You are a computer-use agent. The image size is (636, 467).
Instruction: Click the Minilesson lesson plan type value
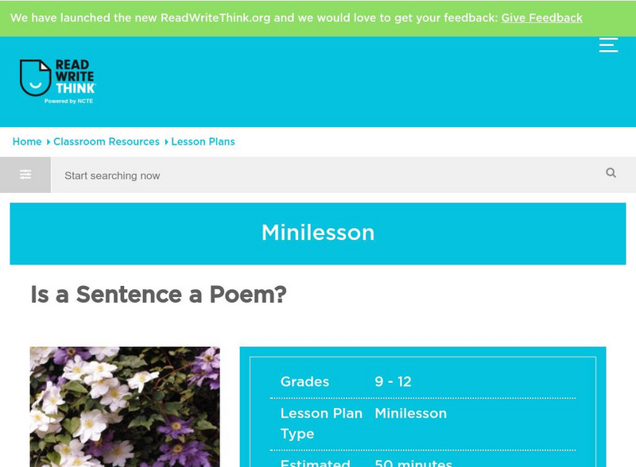click(410, 413)
